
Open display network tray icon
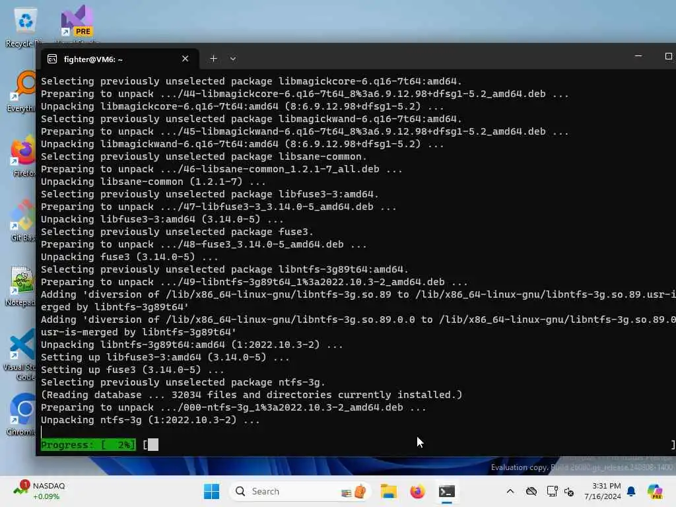click(552, 491)
